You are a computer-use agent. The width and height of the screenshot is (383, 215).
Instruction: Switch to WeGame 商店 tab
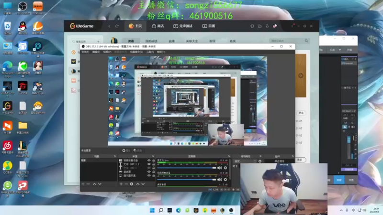(158, 26)
